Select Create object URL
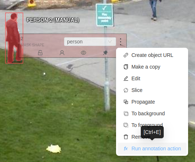This screenshot has height=162, width=195. coord(152,55)
